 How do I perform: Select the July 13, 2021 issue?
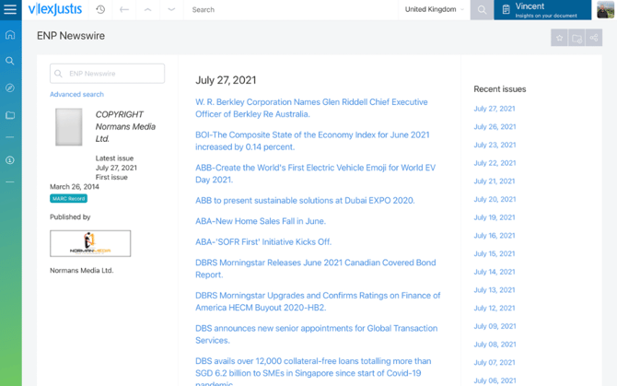tap(495, 290)
